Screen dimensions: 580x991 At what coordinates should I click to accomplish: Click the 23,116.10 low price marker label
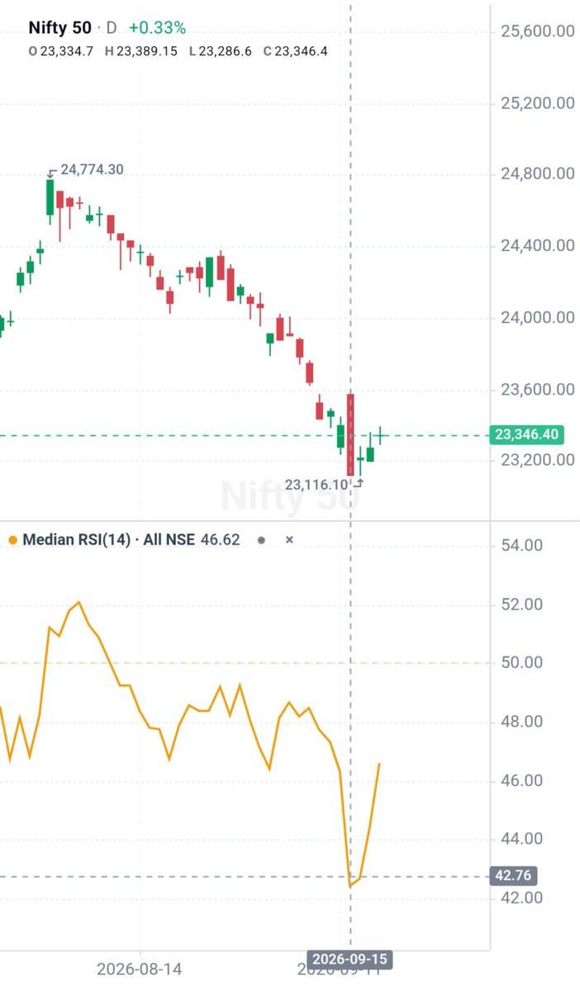317,486
